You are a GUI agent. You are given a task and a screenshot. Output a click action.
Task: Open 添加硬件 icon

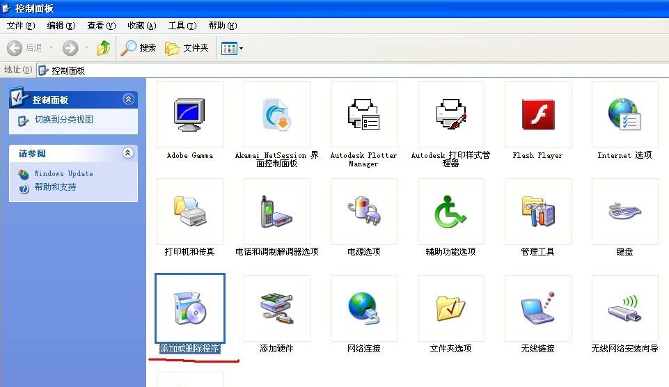coord(277,308)
